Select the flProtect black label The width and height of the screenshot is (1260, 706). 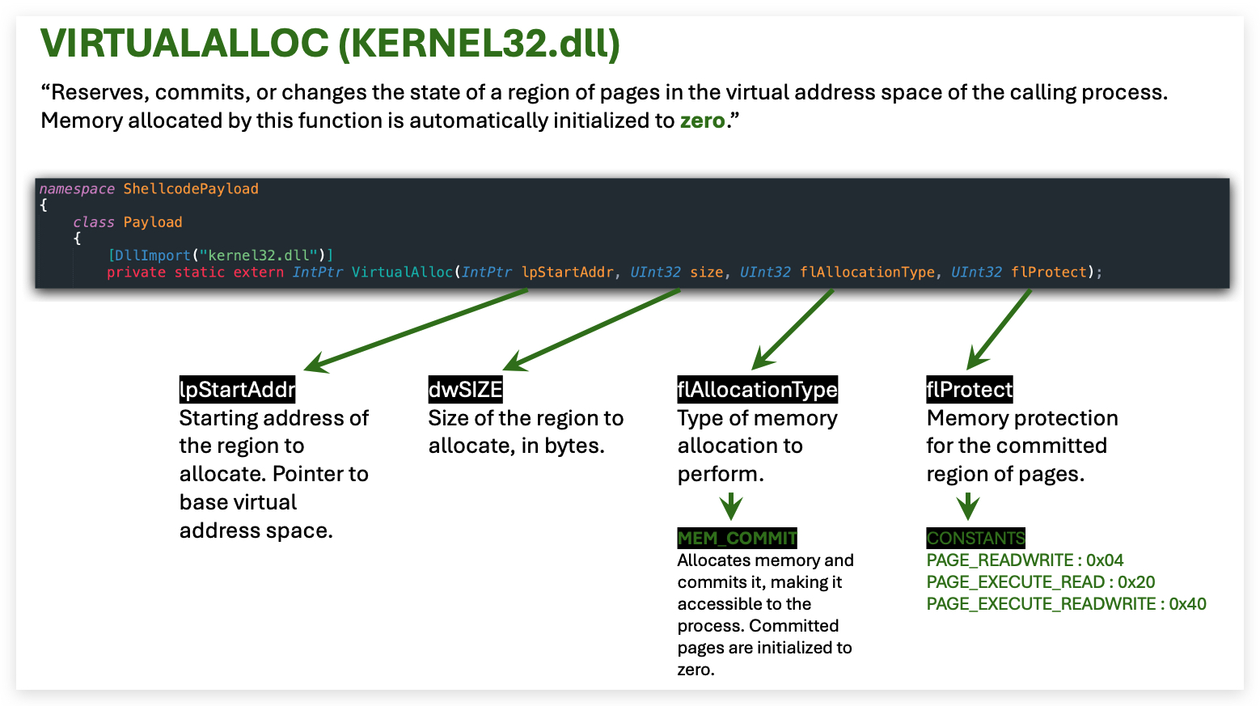coord(969,390)
